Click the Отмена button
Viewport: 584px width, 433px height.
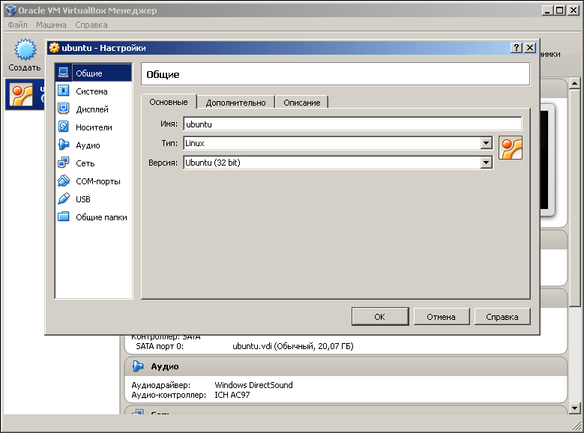442,316
